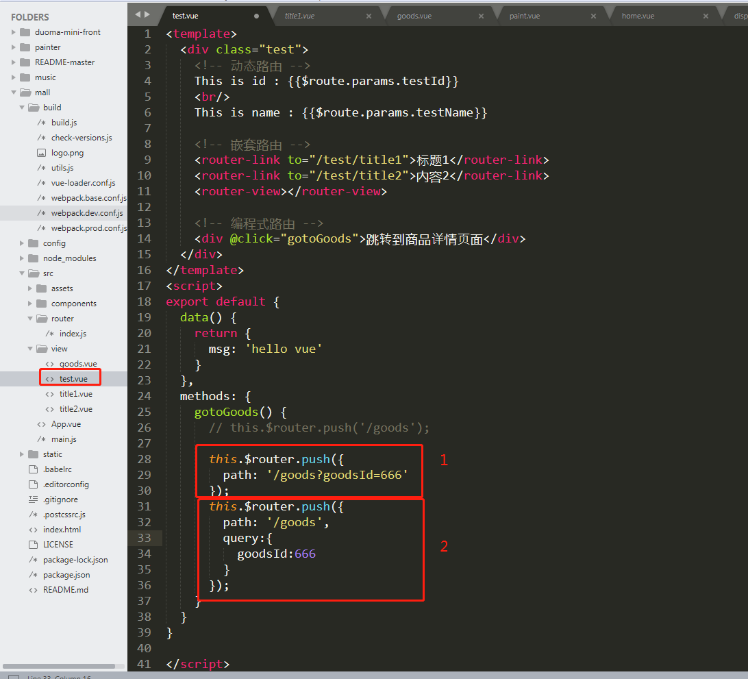Expand the components folder arrow
The image size is (748, 679).
click(x=30, y=304)
